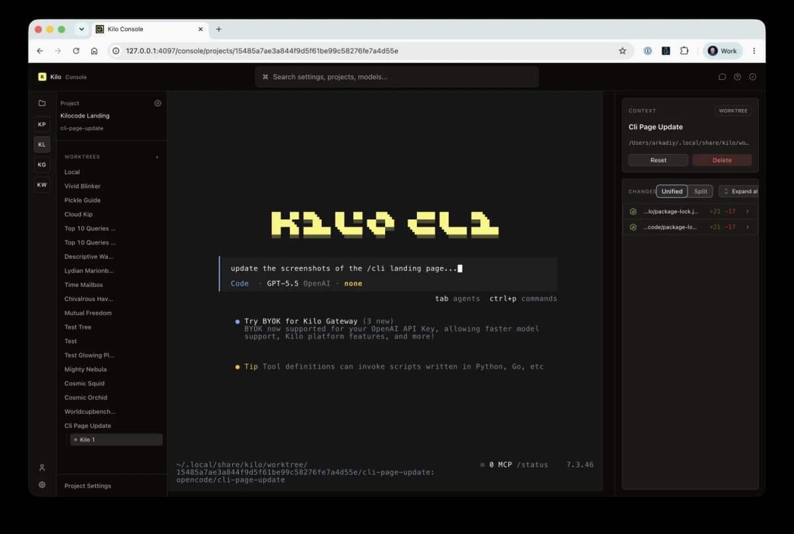View site information for 127.0.0.1
The height and width of the screenshot is (534, 794).
point(116,51)
